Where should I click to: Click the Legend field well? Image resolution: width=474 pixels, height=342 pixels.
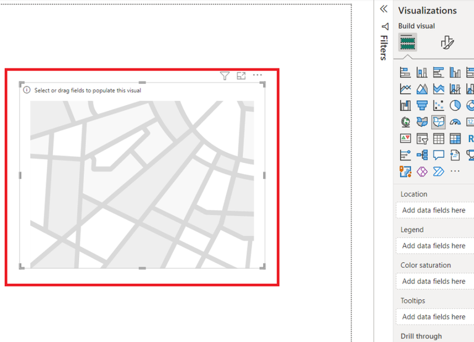click(x=435, y=246)
